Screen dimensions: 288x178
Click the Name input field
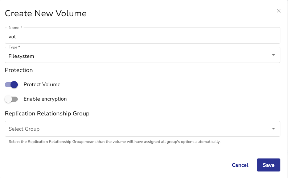pos(142,37)
